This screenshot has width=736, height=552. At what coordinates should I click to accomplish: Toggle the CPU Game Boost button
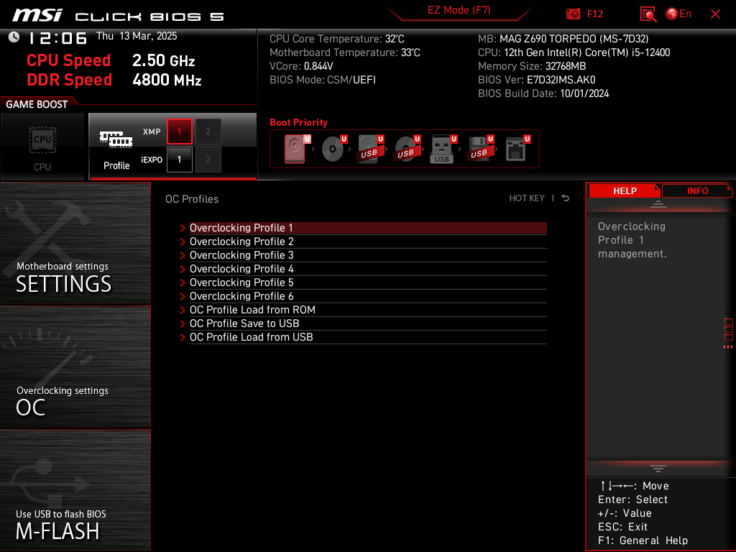[42, 147]
